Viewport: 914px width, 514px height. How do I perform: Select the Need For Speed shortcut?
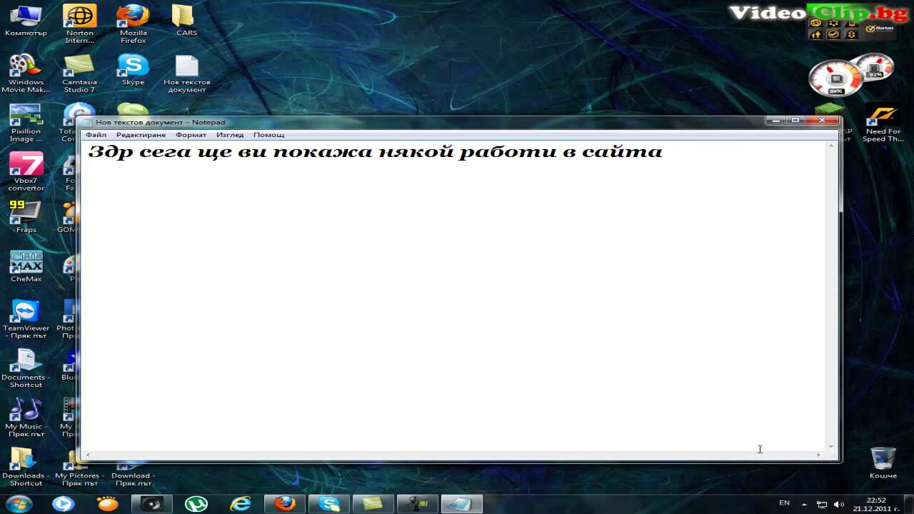pos(883,121)
